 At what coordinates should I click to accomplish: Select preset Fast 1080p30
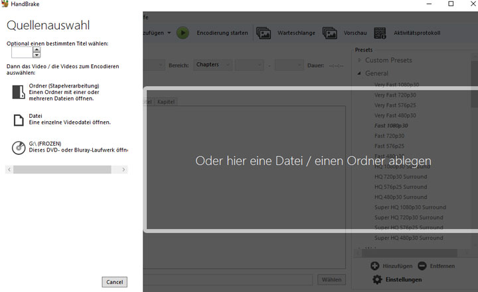(391, 126)
